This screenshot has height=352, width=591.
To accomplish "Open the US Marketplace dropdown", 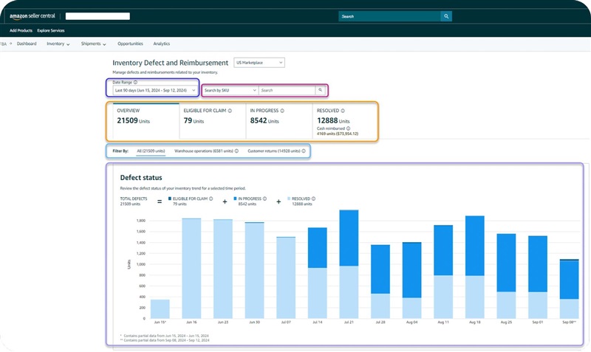I will (259, 63).
